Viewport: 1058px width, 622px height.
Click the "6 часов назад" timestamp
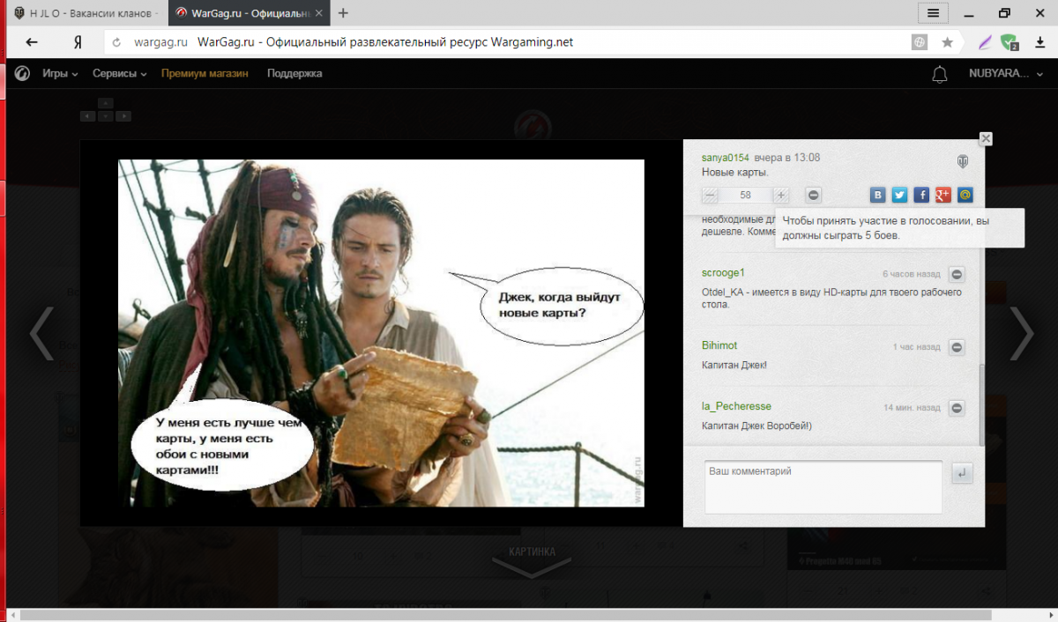(912, 274)
